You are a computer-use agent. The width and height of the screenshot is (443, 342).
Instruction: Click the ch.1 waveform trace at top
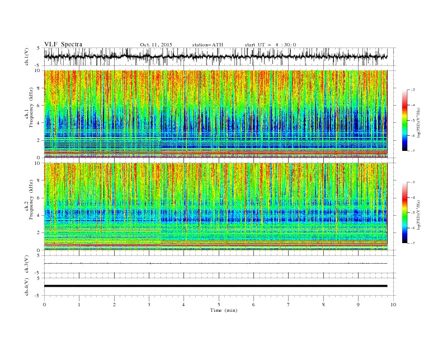click(215, 56)
